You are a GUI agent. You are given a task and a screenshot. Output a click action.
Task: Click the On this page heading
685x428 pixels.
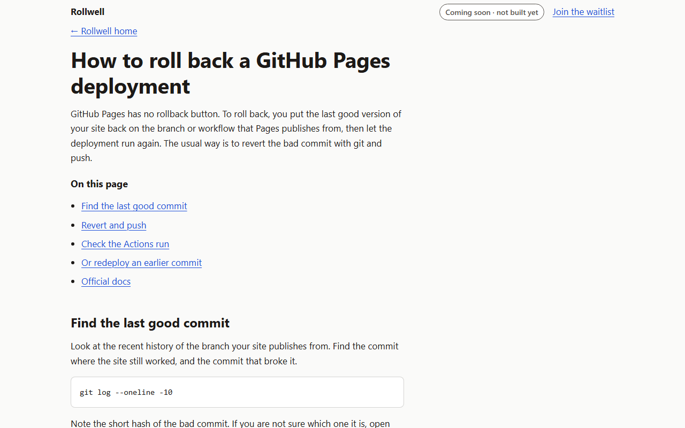100,184
